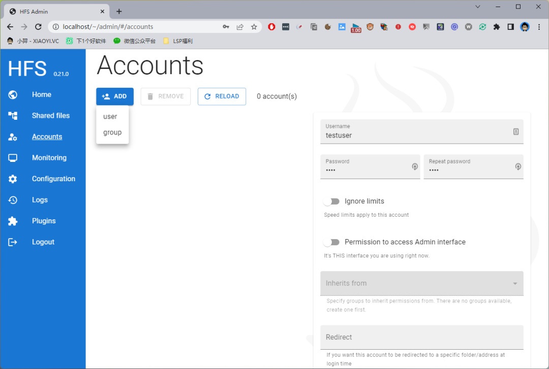Viewport: 549px width, 369px height.
Task: Reload the accounts list
Action: 222,96
